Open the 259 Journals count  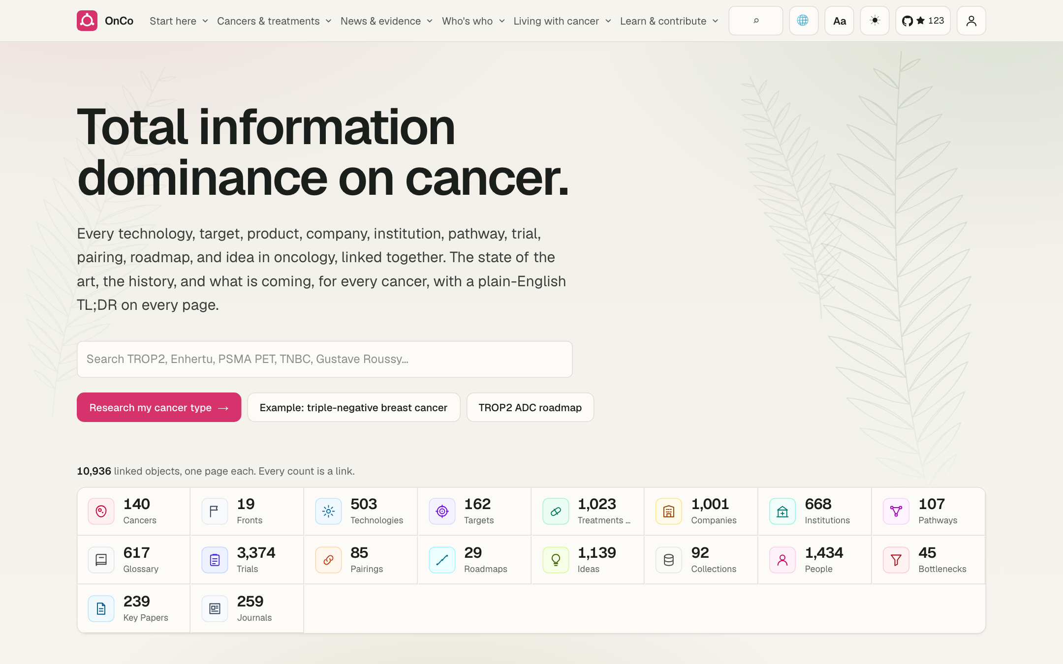247,608
